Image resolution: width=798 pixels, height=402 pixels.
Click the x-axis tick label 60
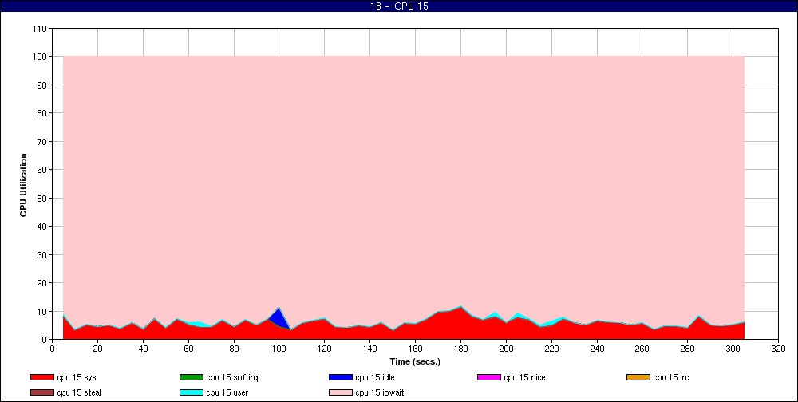click(x=188, y=349)
